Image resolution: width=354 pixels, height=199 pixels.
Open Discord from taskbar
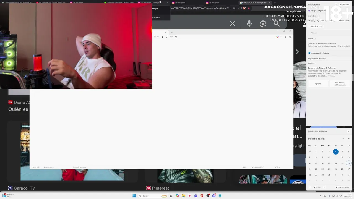[x=214, y=196]
